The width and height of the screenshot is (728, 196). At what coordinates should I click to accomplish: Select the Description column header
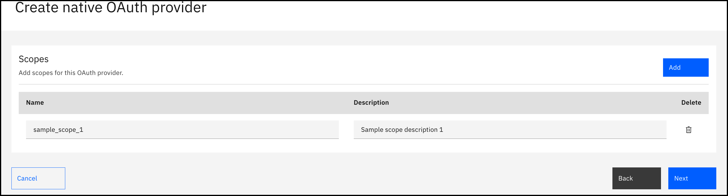point(371,103)
